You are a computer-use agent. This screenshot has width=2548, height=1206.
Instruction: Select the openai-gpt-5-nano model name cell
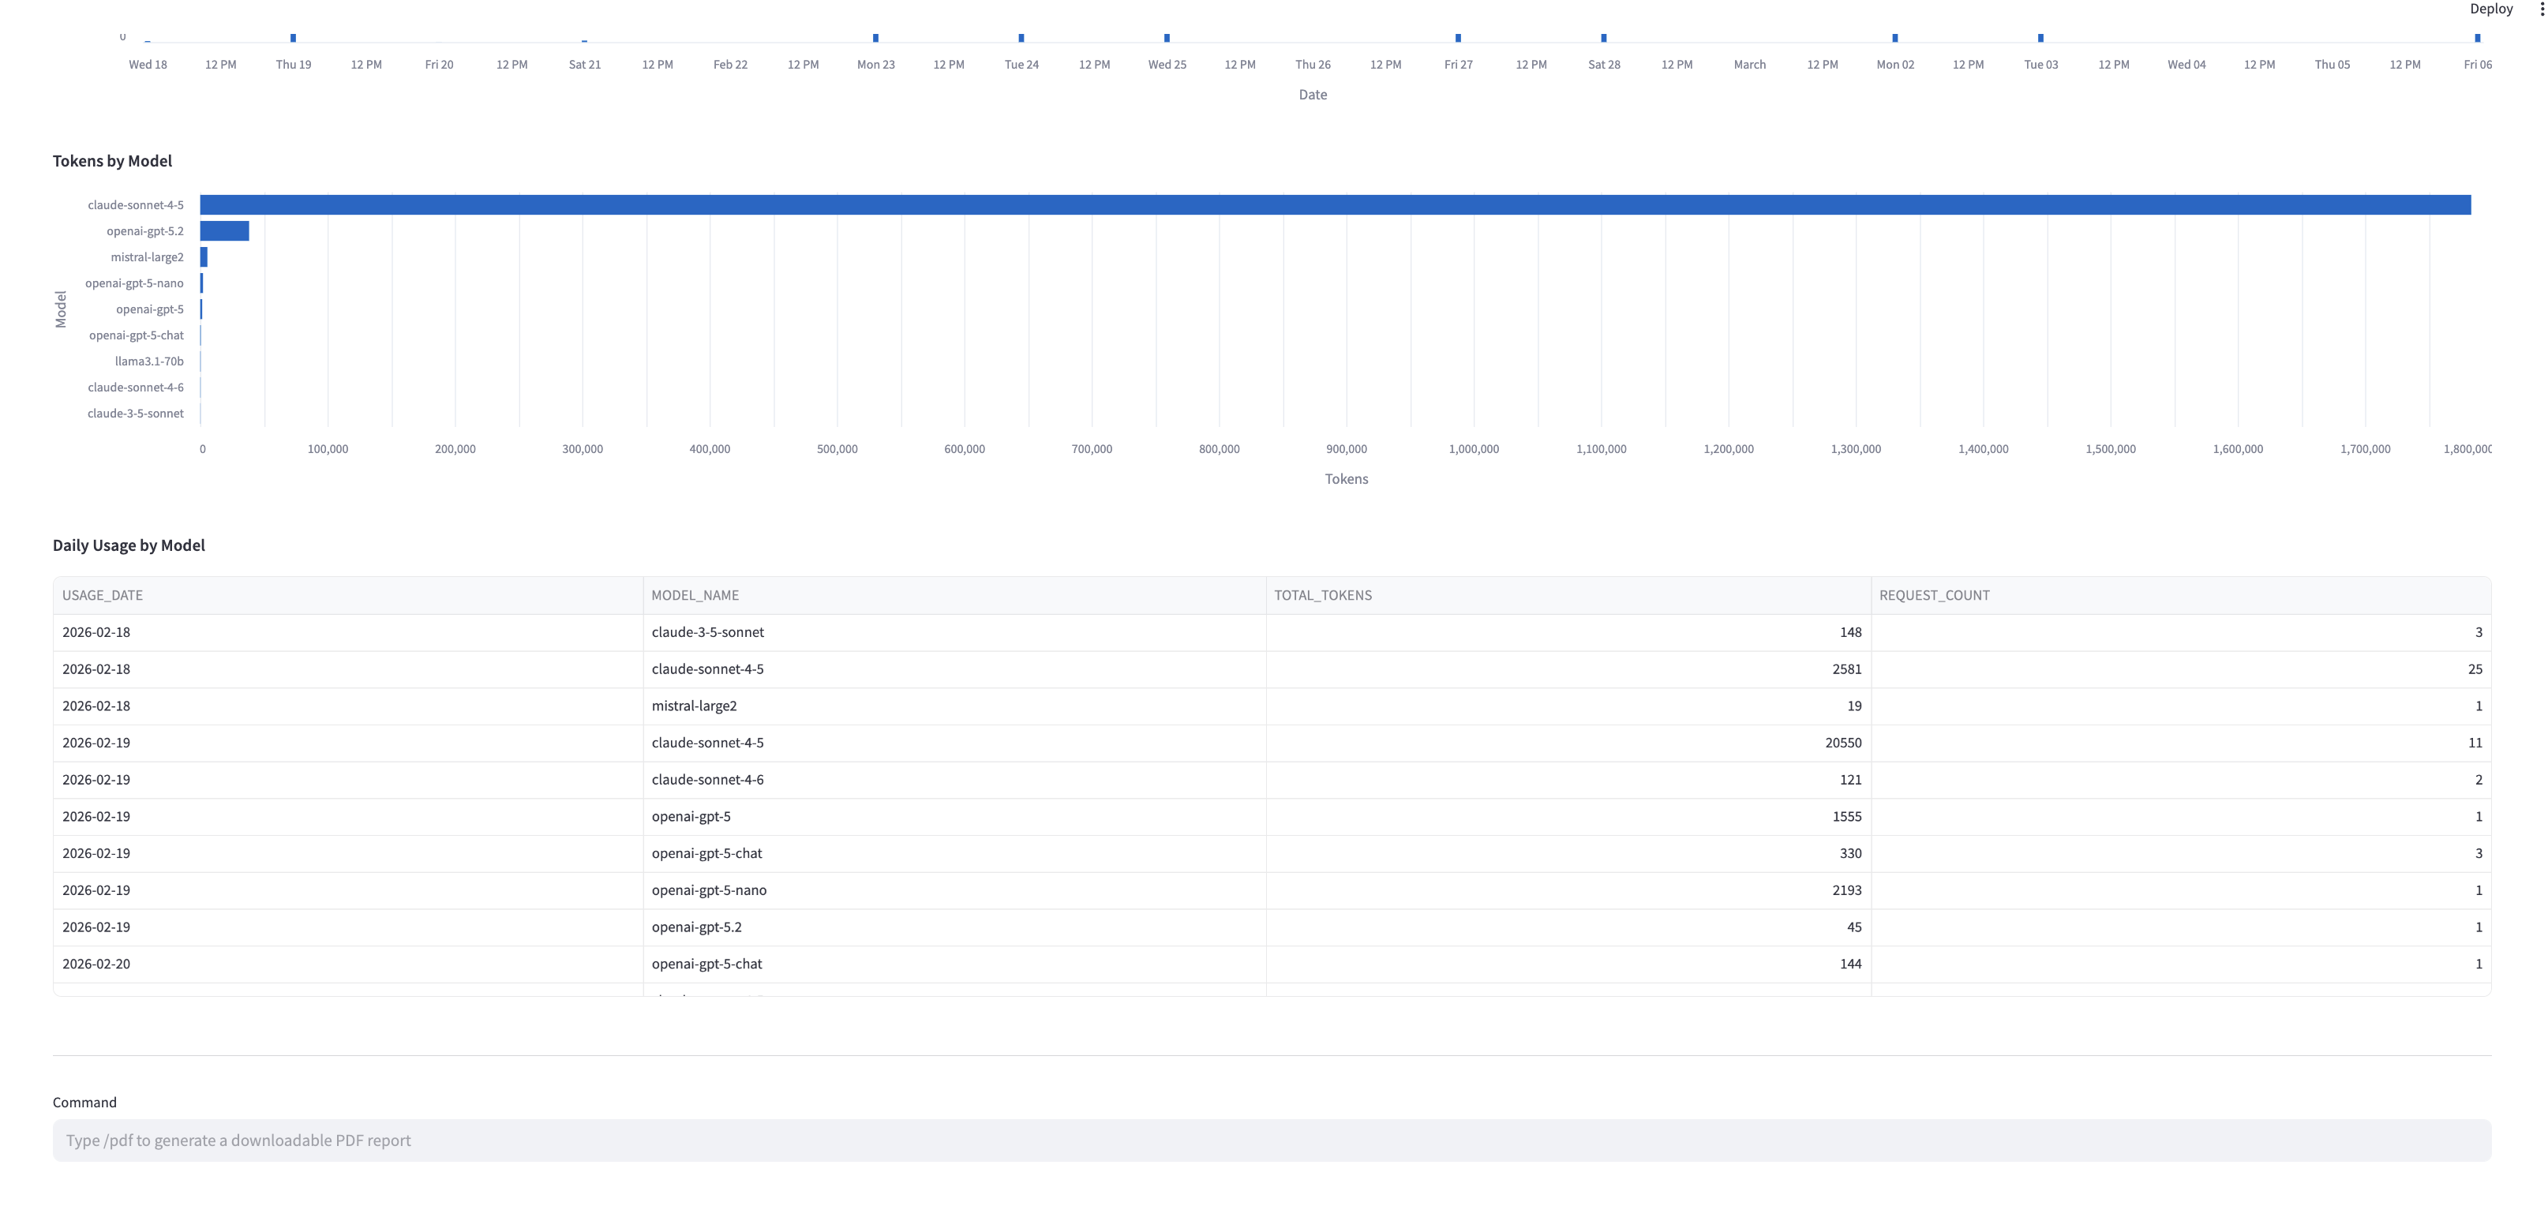point(709,890)
